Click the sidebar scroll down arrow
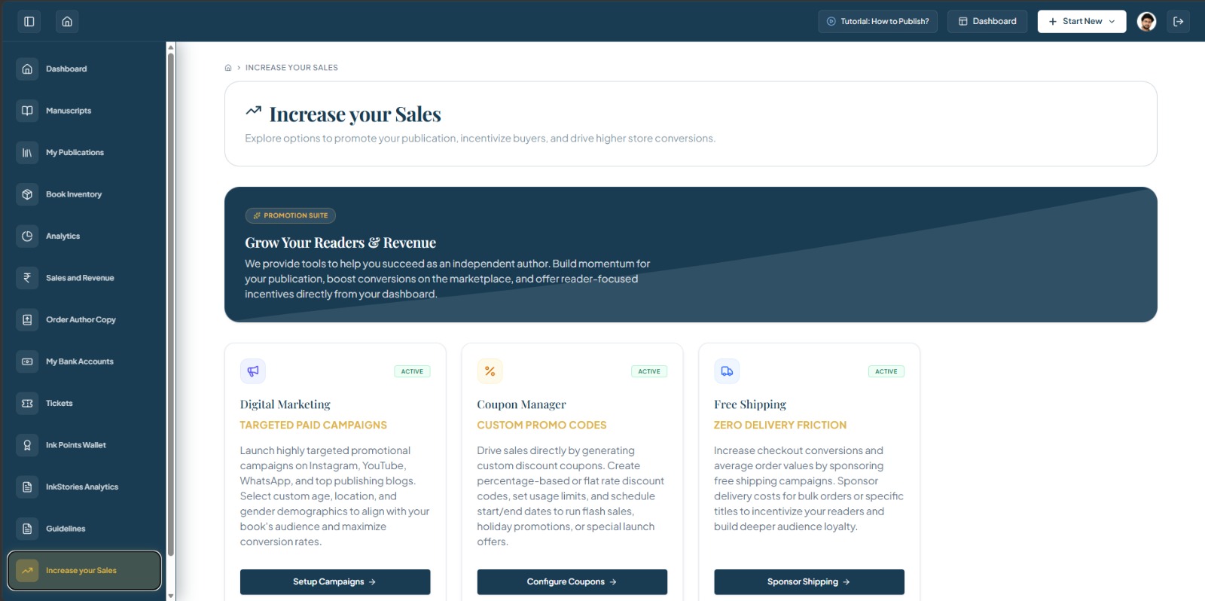1205x601 pixels. 171,596
